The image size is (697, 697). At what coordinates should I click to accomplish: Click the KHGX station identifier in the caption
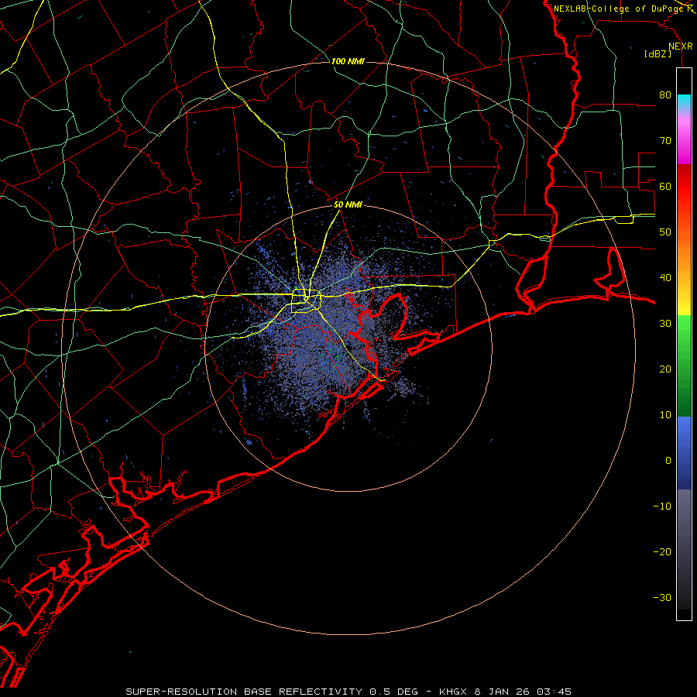tap(453, 692)
